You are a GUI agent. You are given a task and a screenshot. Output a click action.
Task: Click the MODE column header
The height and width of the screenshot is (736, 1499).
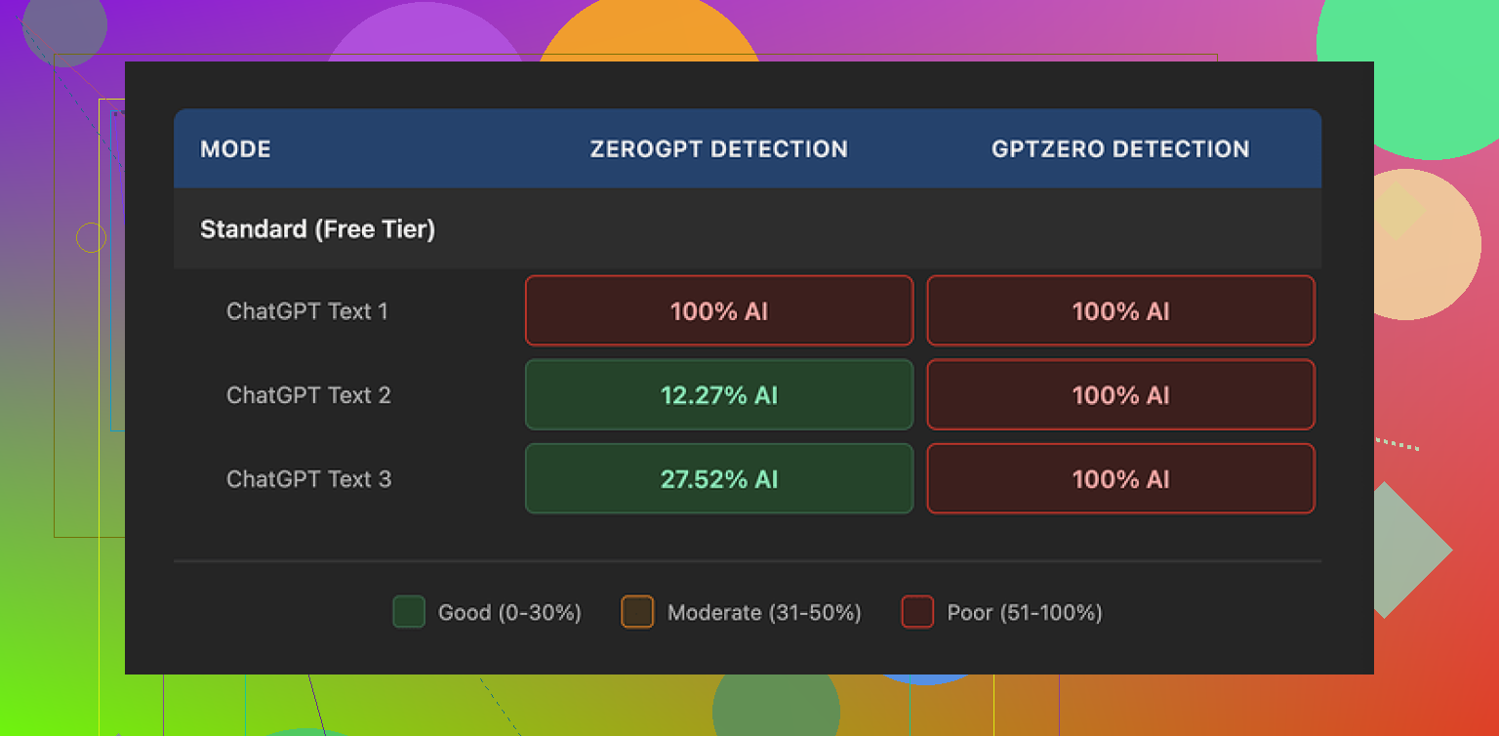click(x=235, y=149)
